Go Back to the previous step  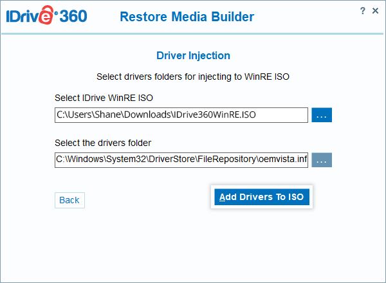[69, 200]
